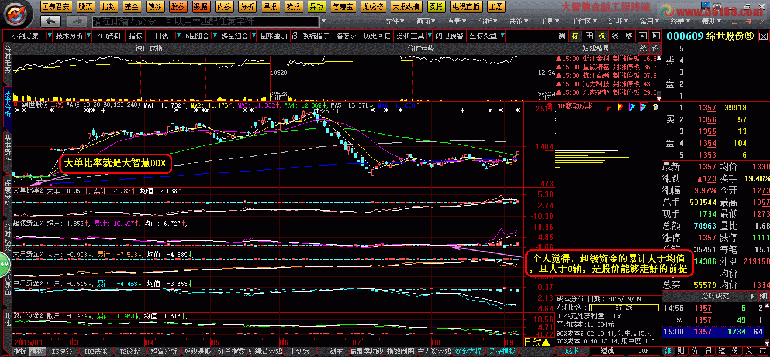
Task: Switch to the DDE决策 bottom tab
Action: click(x=96, y=351)
